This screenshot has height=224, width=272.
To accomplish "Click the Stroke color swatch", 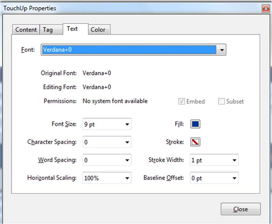I will click(195, 142).
